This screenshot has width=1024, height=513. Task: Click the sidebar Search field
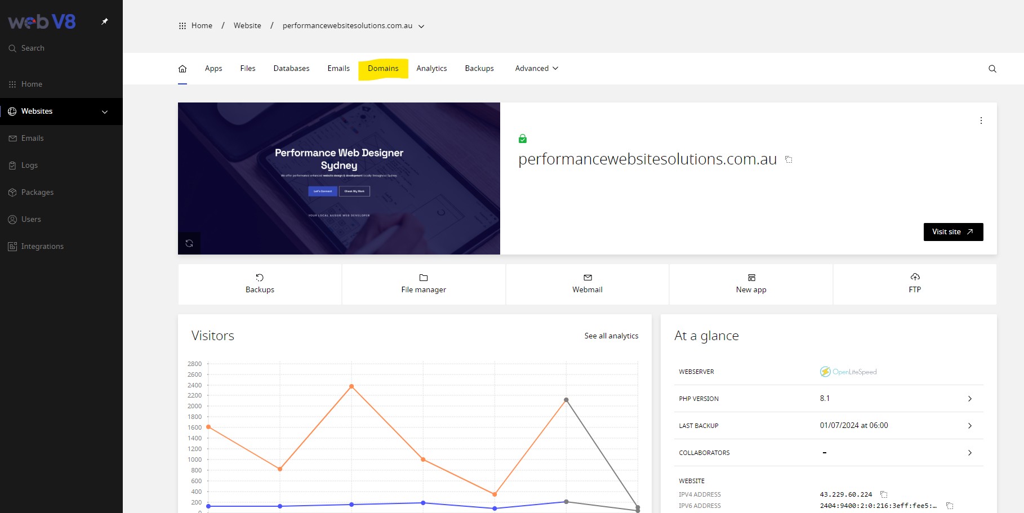33,48
